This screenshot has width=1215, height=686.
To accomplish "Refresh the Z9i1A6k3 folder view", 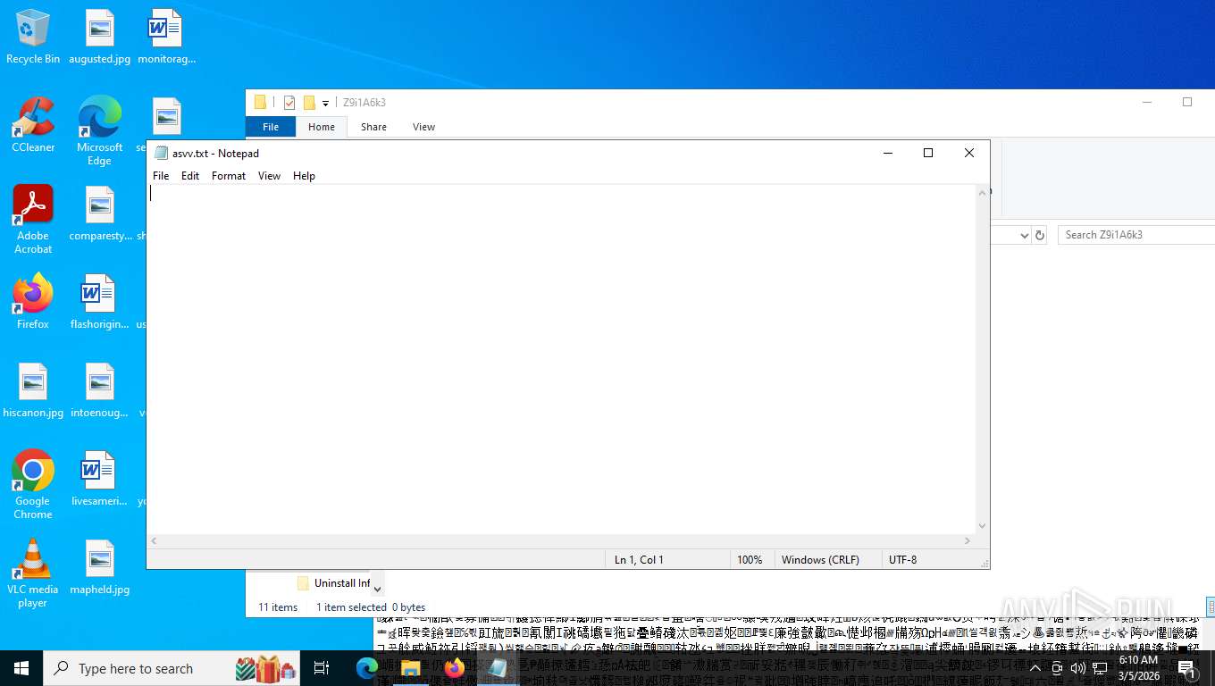I will [1040, 235].
